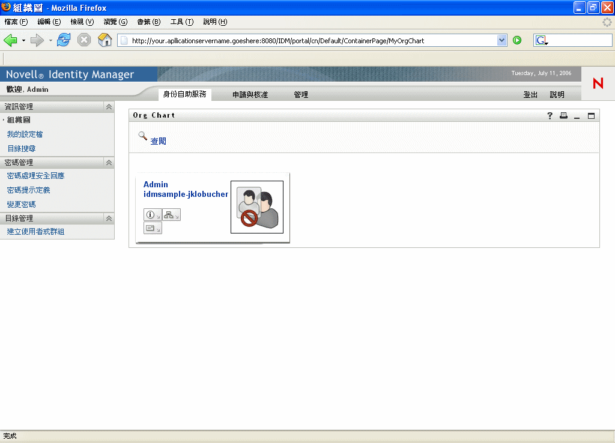Open the Back button history dropdown arrow
The width and height of the screenshot is (615, 443).
(23, 40)
